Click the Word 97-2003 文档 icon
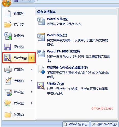 41,53
